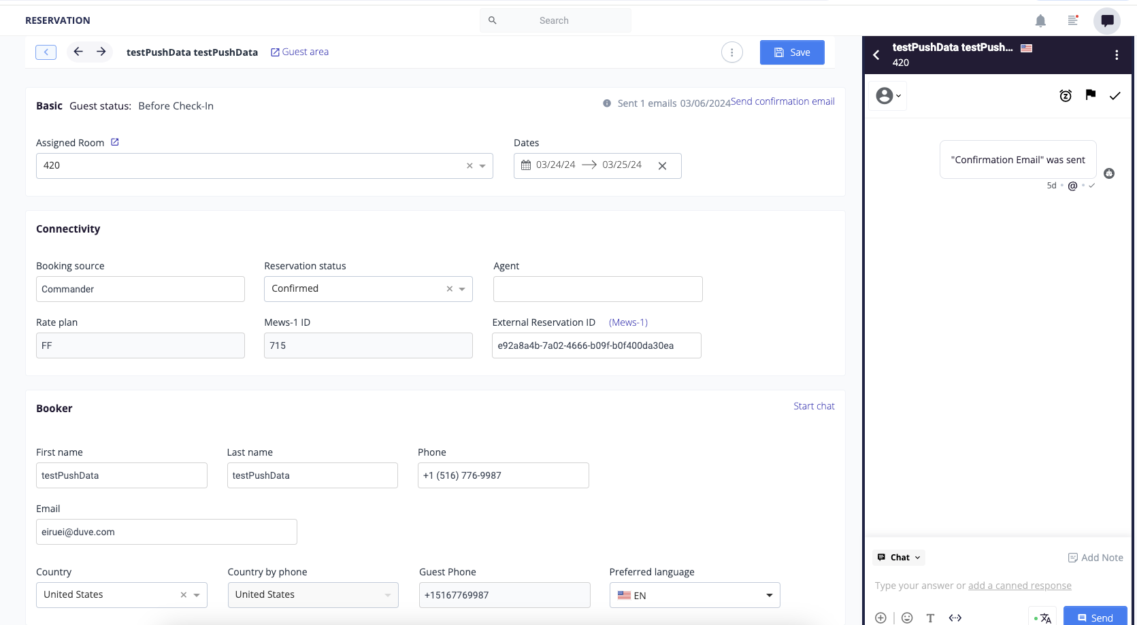The image size is (1137, 625).
Task: Click the RESERVATION page title
Action: coord(58,20)
